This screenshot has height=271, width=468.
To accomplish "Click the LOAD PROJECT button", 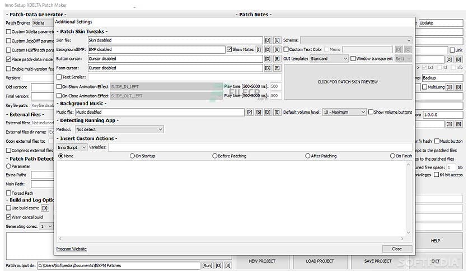I will coord(320,261).
